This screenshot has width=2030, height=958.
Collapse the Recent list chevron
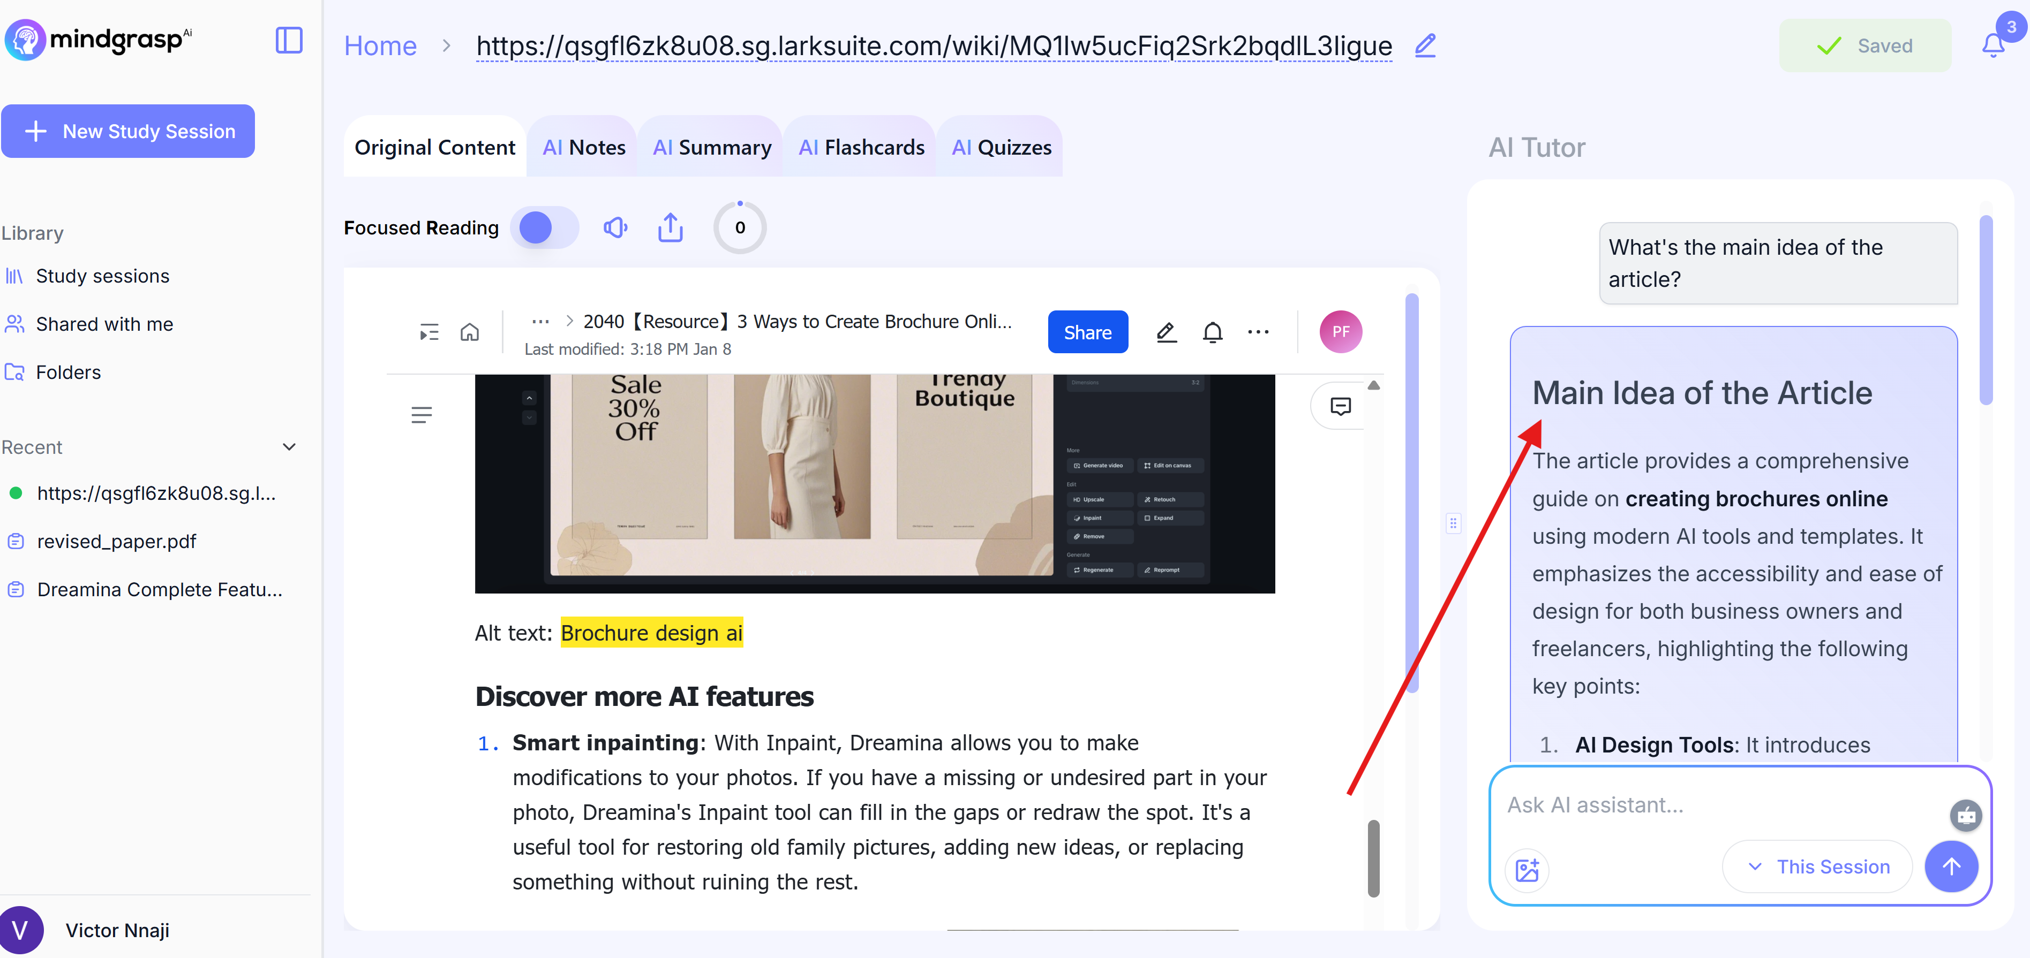point(288,446)
